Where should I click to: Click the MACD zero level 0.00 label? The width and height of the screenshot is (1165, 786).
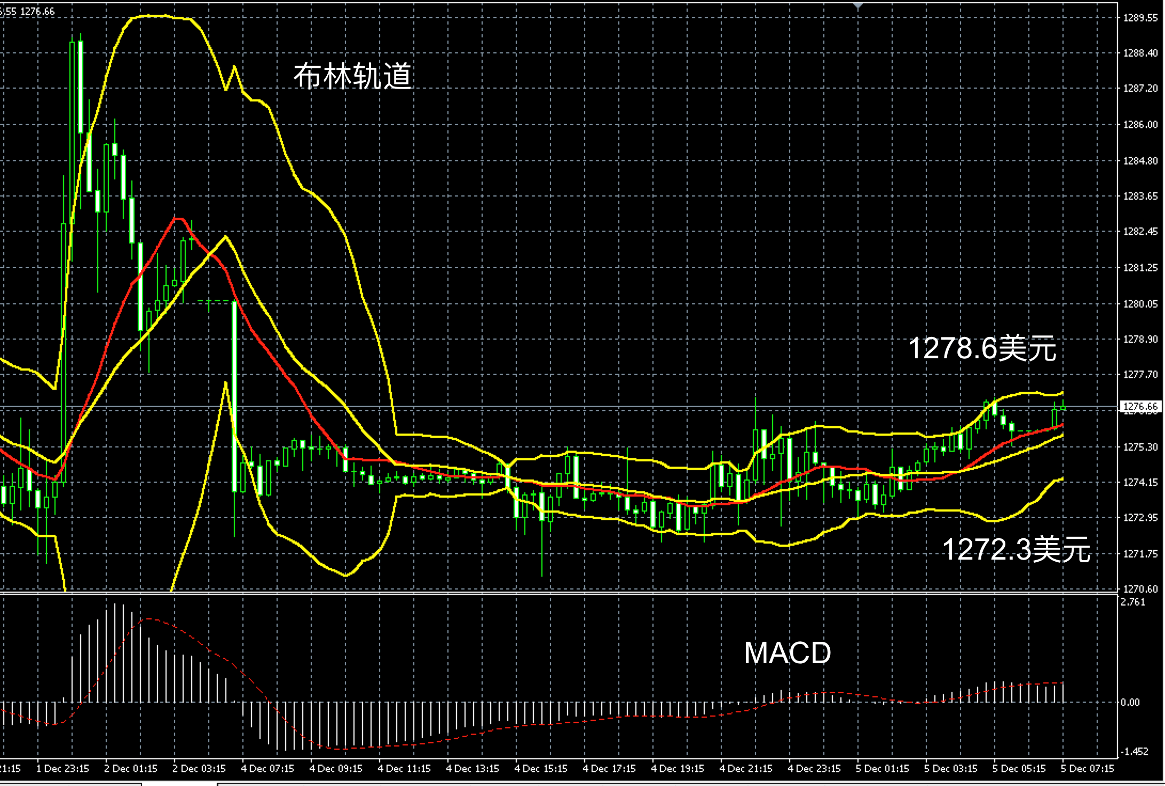[1130, 702]
